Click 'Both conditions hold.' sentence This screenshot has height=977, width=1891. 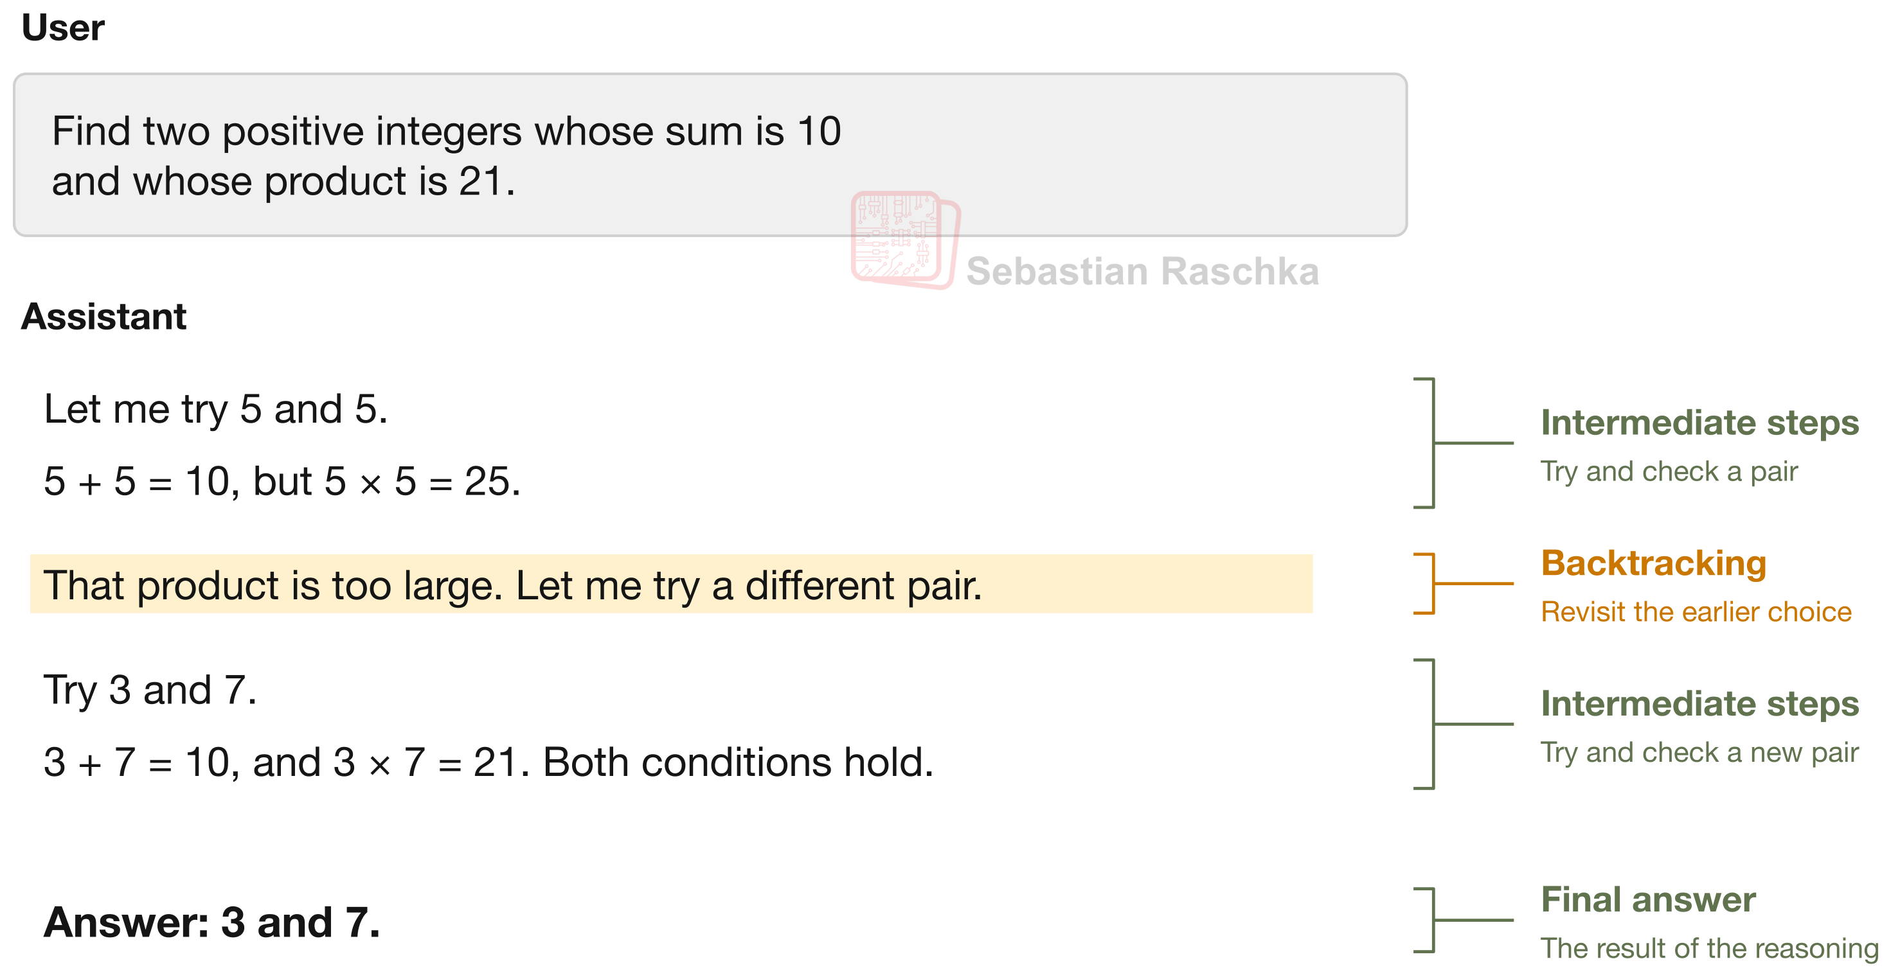coord(738,762)
